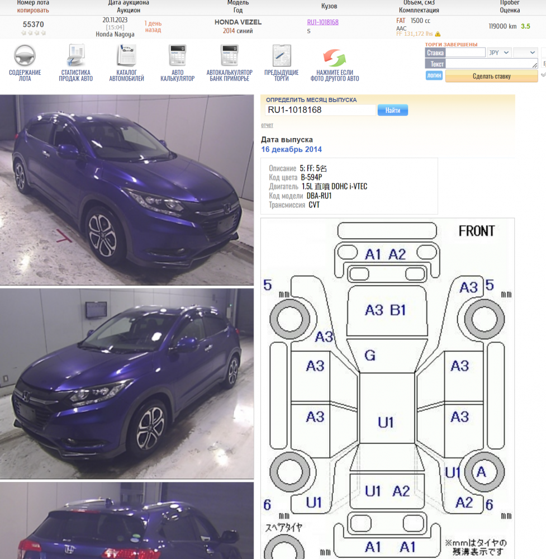
Task: Click the 'копировать' lot number link
Action: pyautogui.click(x=33, y=10)
